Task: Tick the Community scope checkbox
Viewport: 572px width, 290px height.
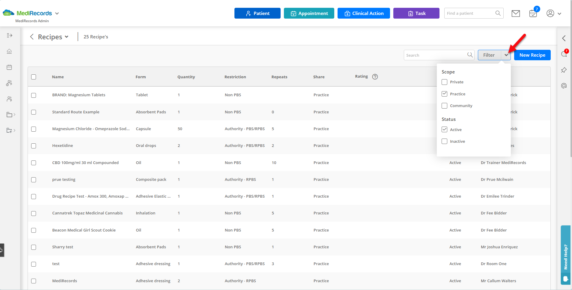Action: coord(445,106)
